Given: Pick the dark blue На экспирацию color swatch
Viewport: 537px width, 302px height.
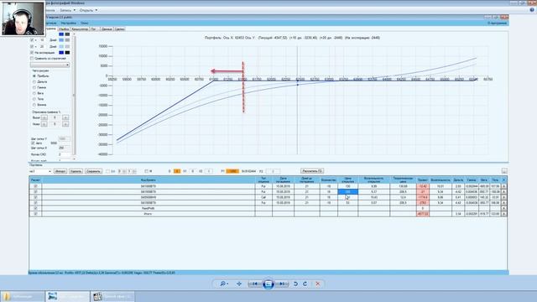Looking at the screenshot, I should (x=61, y=52).
